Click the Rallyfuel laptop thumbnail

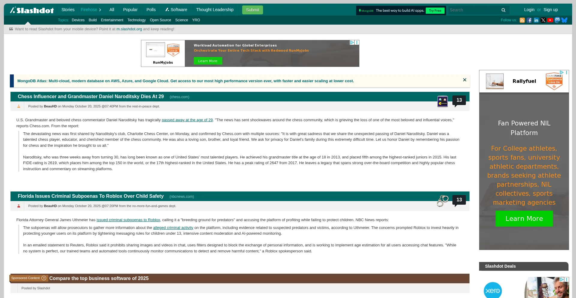click(495, 81)
